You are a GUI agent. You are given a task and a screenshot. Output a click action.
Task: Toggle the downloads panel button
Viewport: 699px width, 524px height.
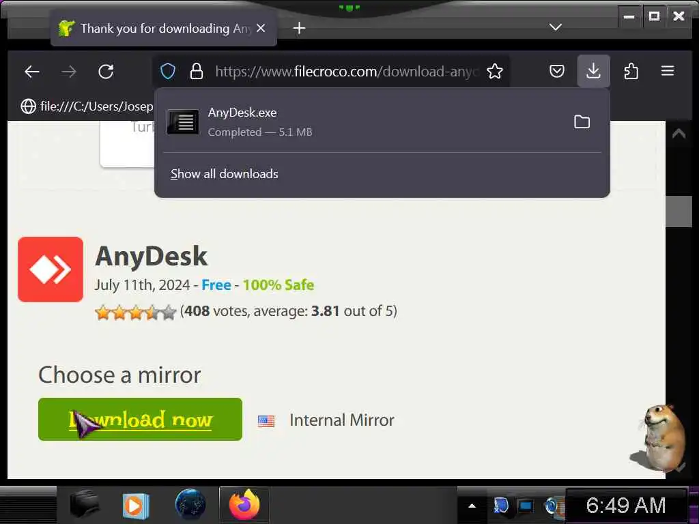click(593, 71)
